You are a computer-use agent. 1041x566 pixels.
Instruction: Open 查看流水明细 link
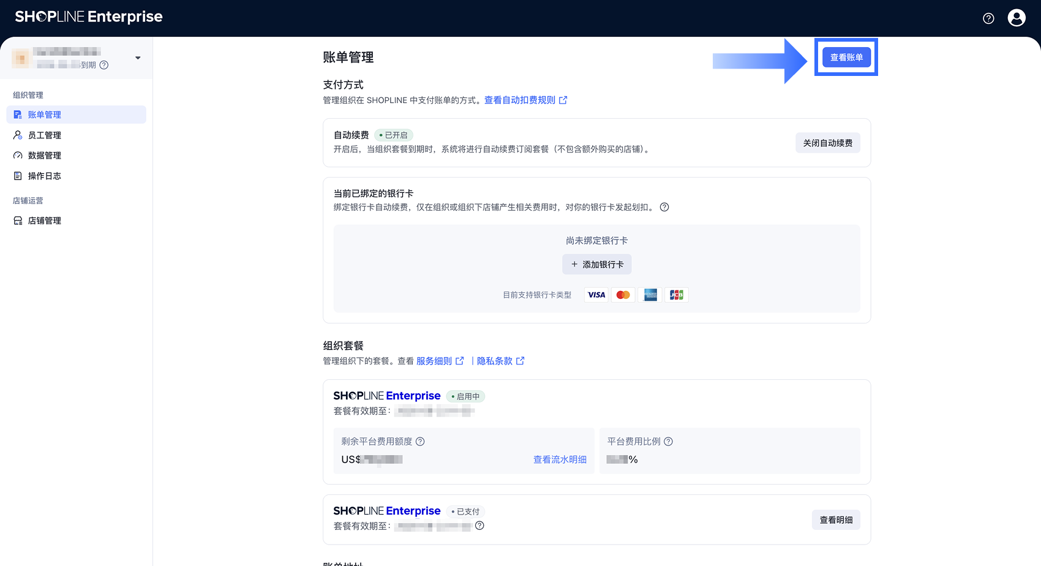tap(560, 459)
